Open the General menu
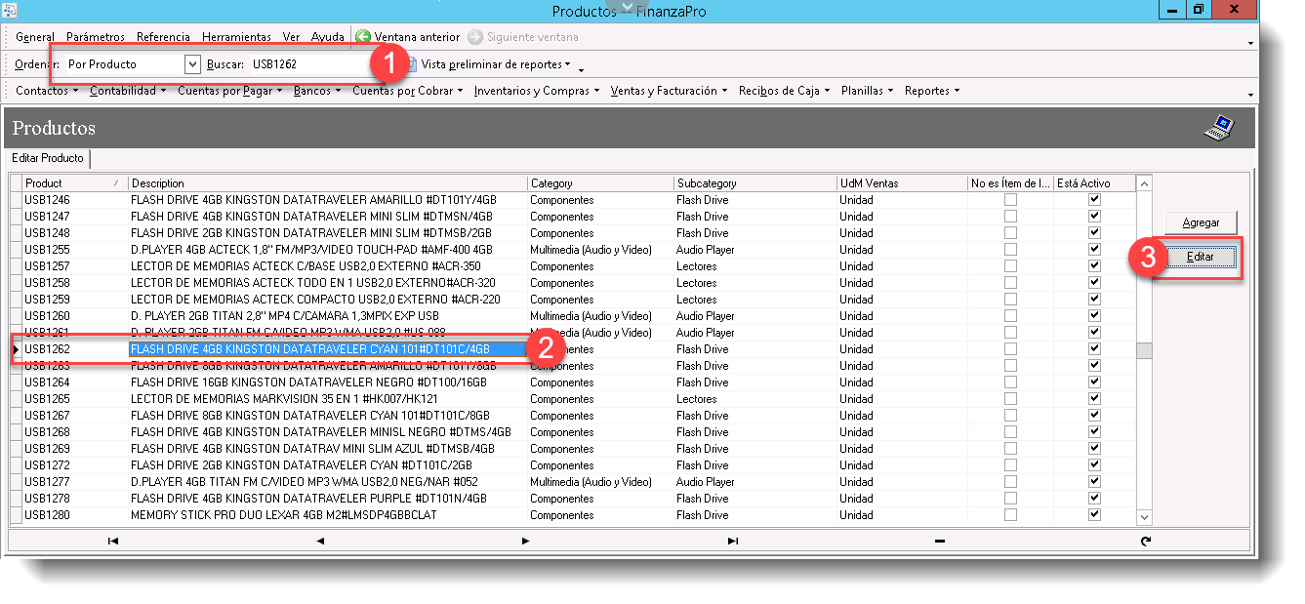This screenshot has width=1305, height=604. coord(35,37)
